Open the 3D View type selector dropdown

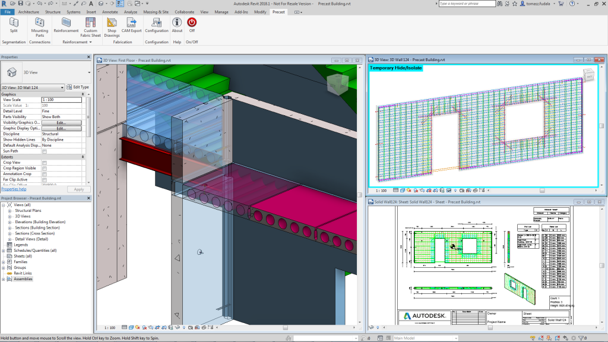coord(62,87)
